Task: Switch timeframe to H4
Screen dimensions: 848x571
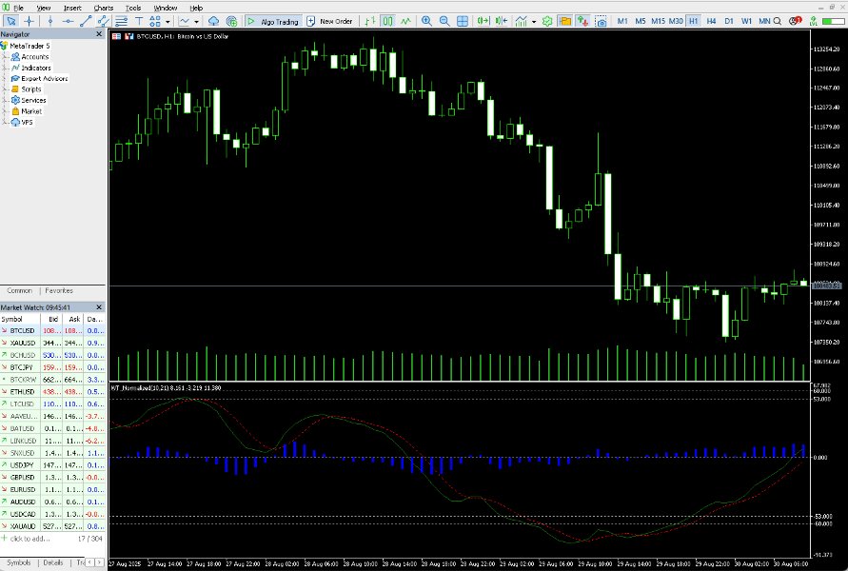Action: coord(711,21)
